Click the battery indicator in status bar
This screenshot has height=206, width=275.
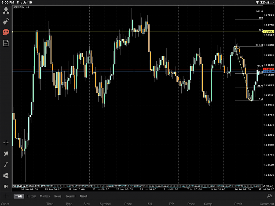[x=271, y=3]
